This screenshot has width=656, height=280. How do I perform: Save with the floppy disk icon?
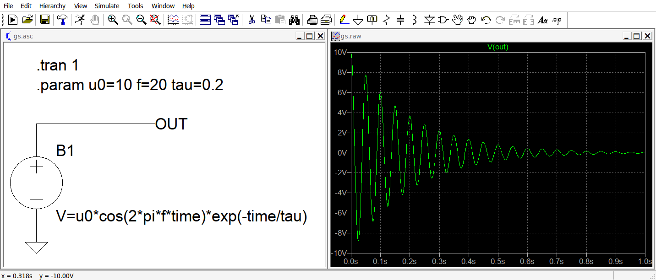pyautogui.click(x=45, y=19)
